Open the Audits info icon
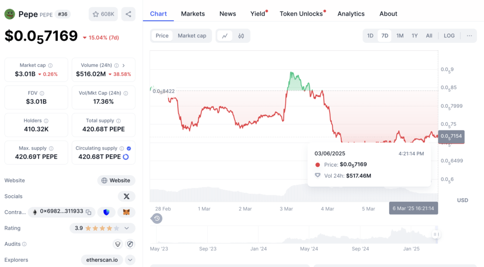 tap(25, 244)
